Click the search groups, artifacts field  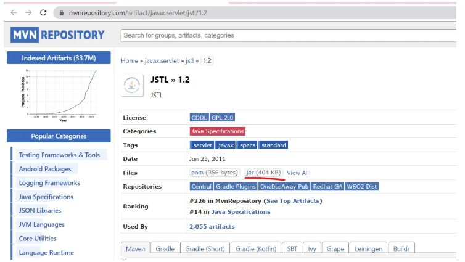pyautogui.click(x=288, y=35)
